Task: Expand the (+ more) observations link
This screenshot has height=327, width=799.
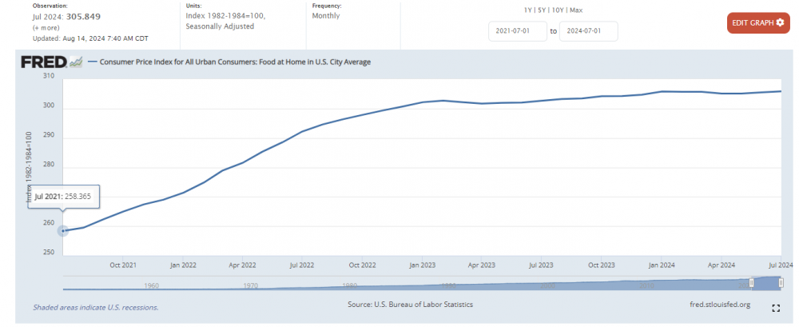Action: (x=46, y=27)
